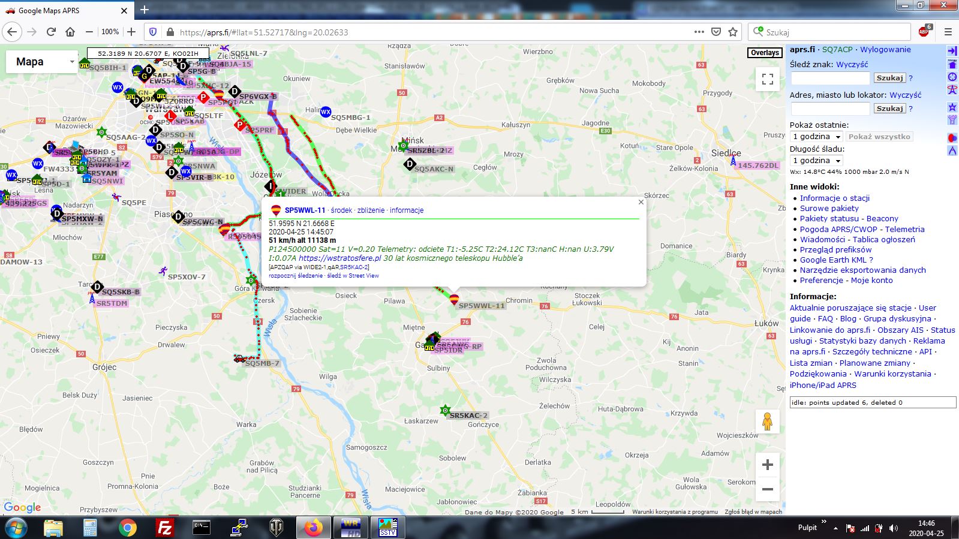
Task: Bookmark this page with star icon
Action: [732, 32]
